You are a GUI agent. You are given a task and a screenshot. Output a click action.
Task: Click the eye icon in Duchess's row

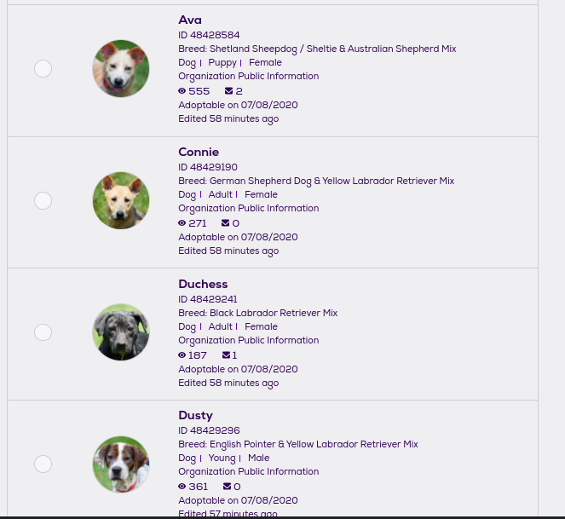(182, 355)
